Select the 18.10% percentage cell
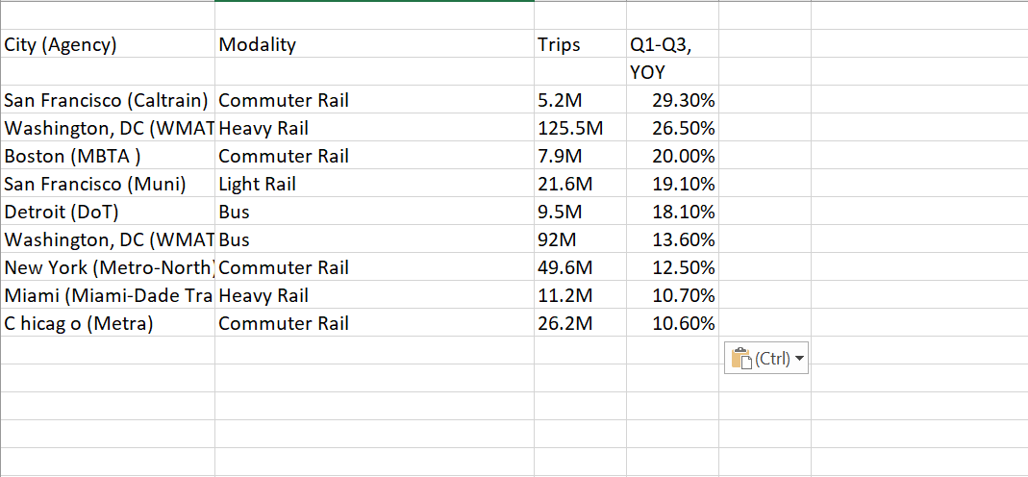 pyautogui.click(x=683, y=212)
